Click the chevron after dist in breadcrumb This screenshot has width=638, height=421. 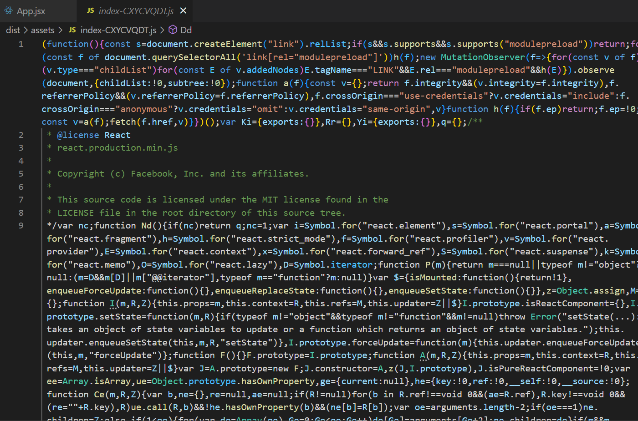(x=26, y=30)
